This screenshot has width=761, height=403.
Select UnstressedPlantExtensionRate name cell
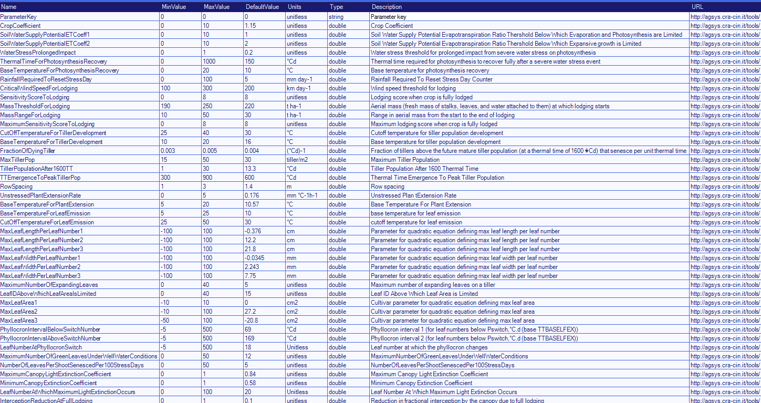(x=80, y=195)
